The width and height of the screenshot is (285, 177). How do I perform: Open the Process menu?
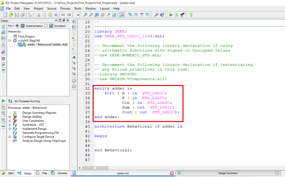pos(65,8)
